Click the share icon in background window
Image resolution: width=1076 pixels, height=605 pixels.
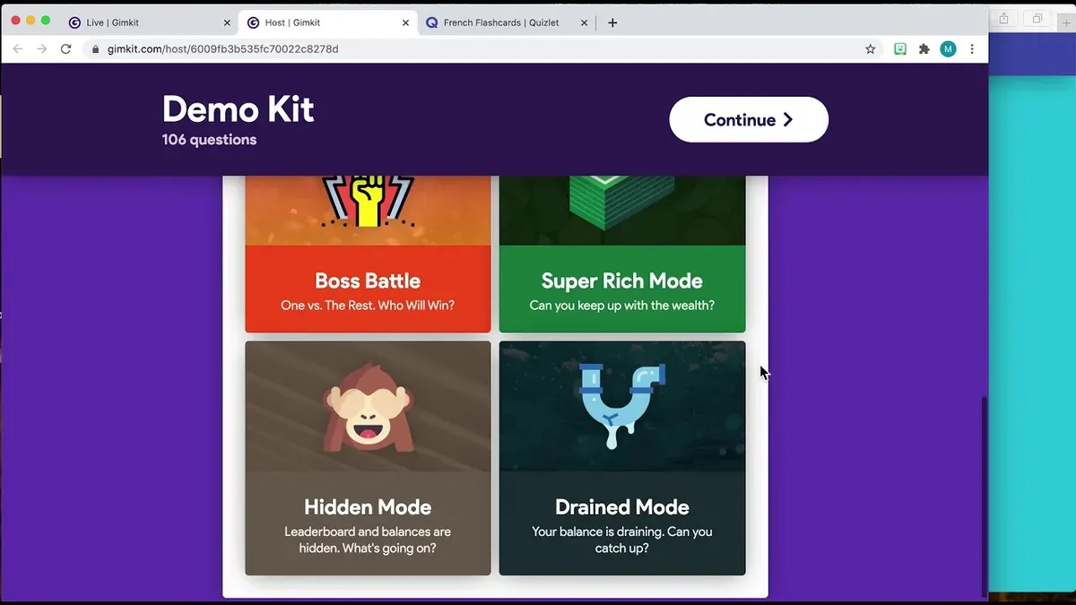(1004, 19)
